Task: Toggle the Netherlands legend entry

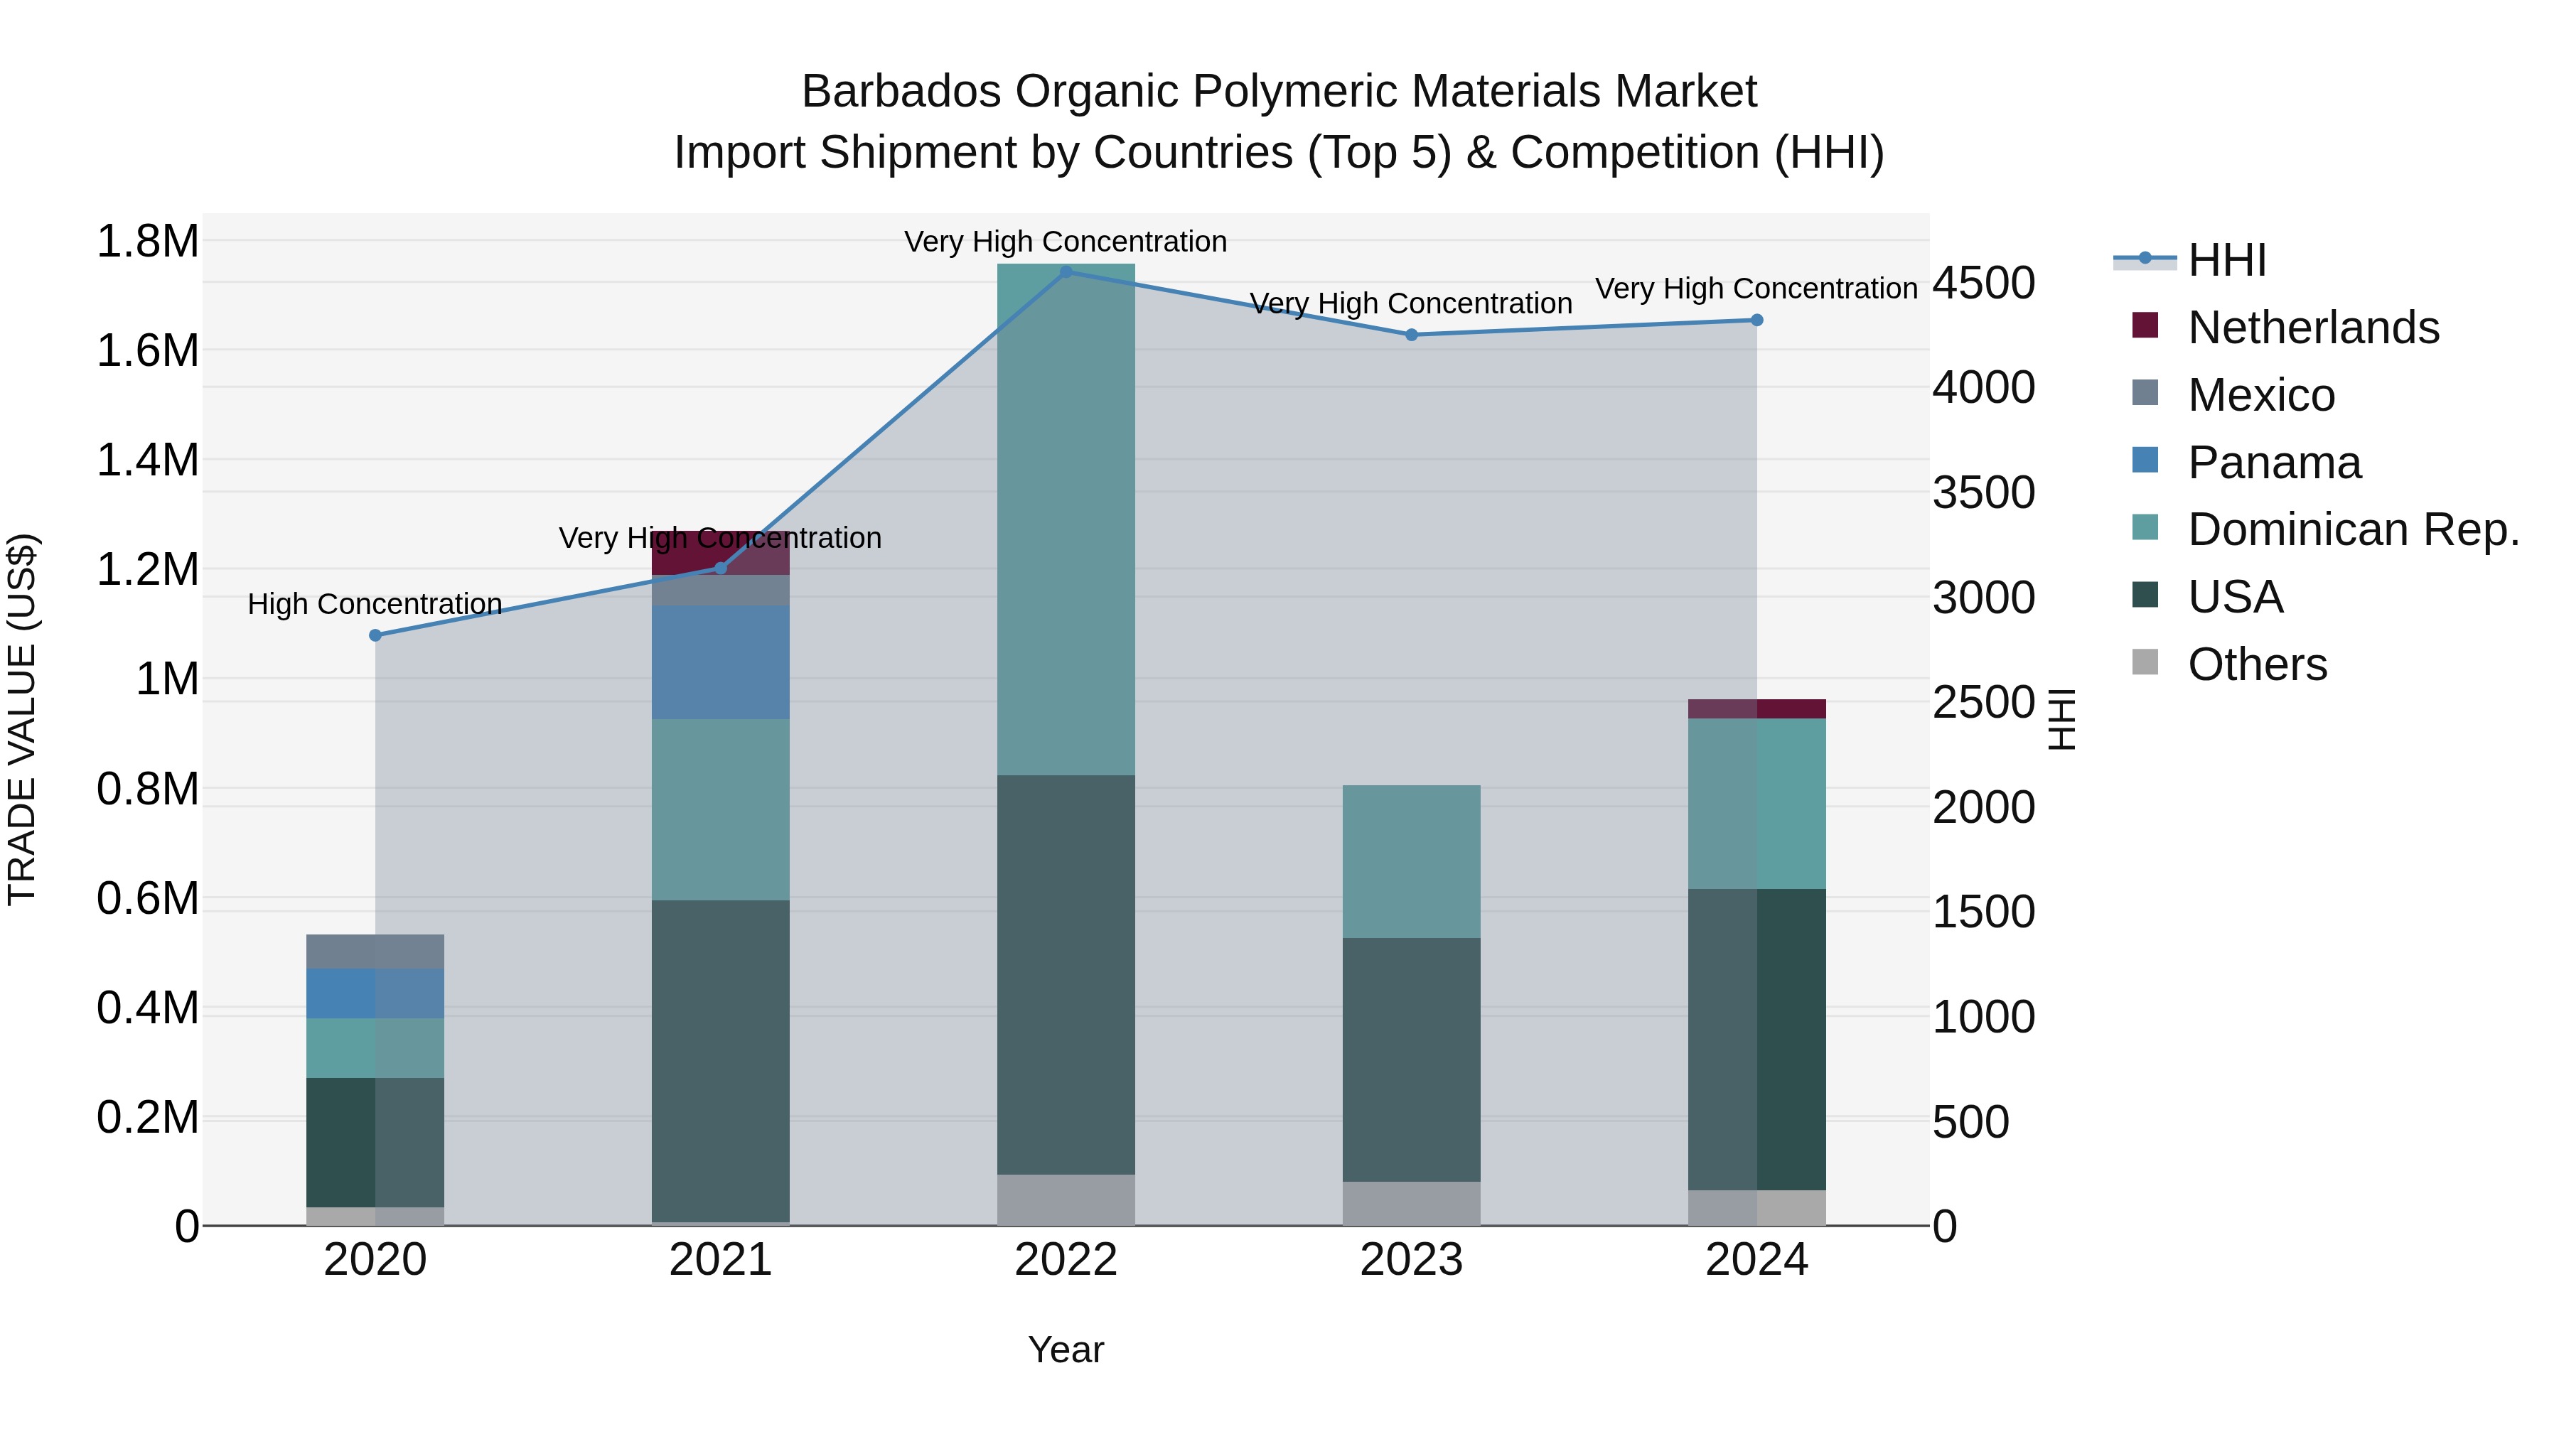Action: tap(2286, 328)
